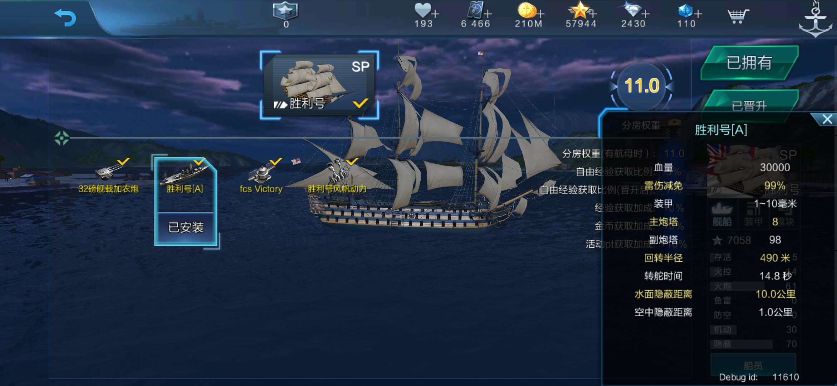Viewport: 837px width, 386px height.
Task: Select the fcs Victory fire control module
Action: pos(261,176)
